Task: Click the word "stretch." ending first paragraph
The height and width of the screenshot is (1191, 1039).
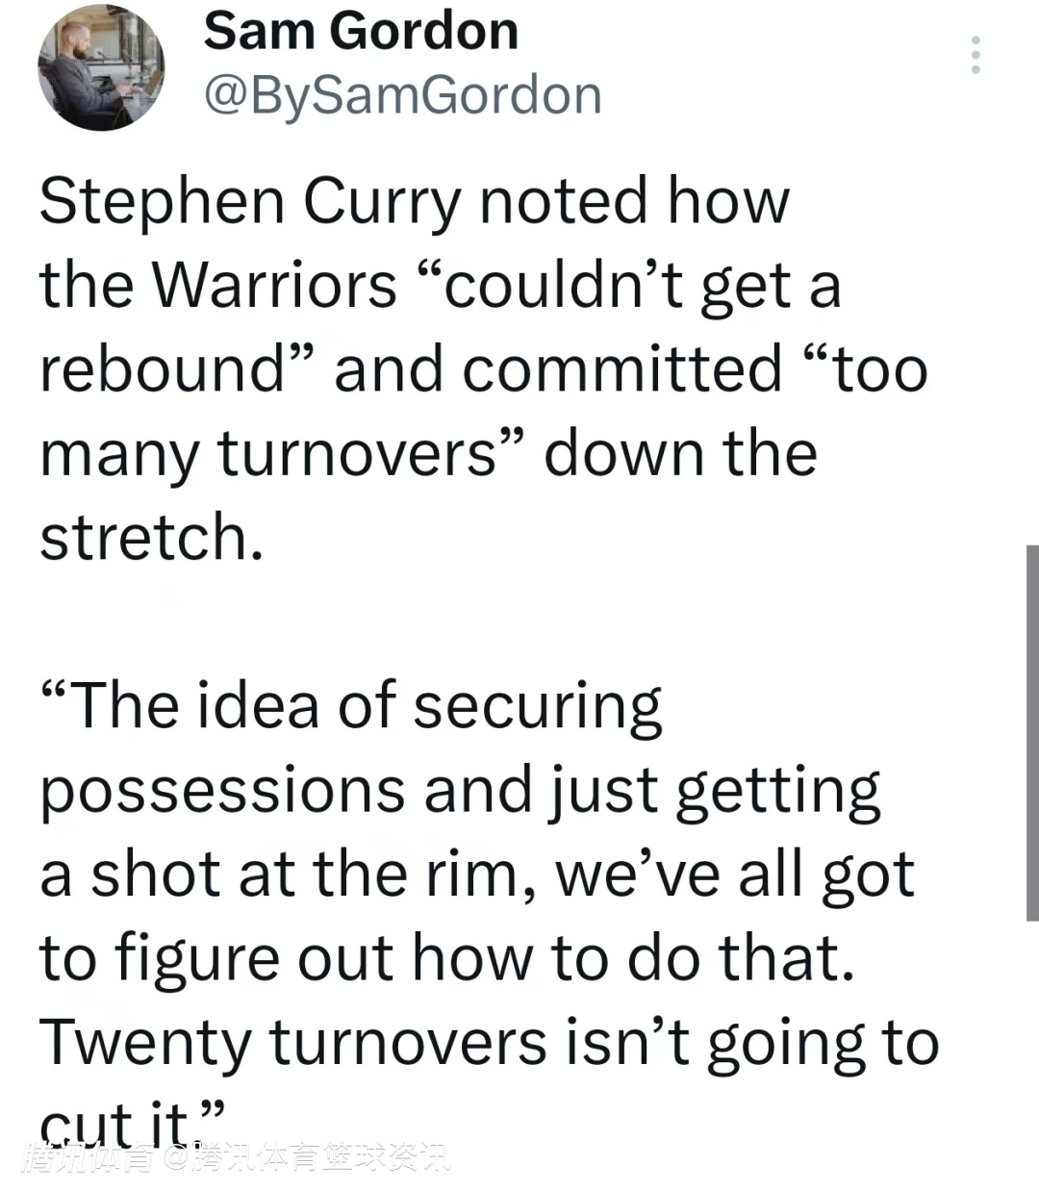Action: pyautogui.click(x=151, y=537)
